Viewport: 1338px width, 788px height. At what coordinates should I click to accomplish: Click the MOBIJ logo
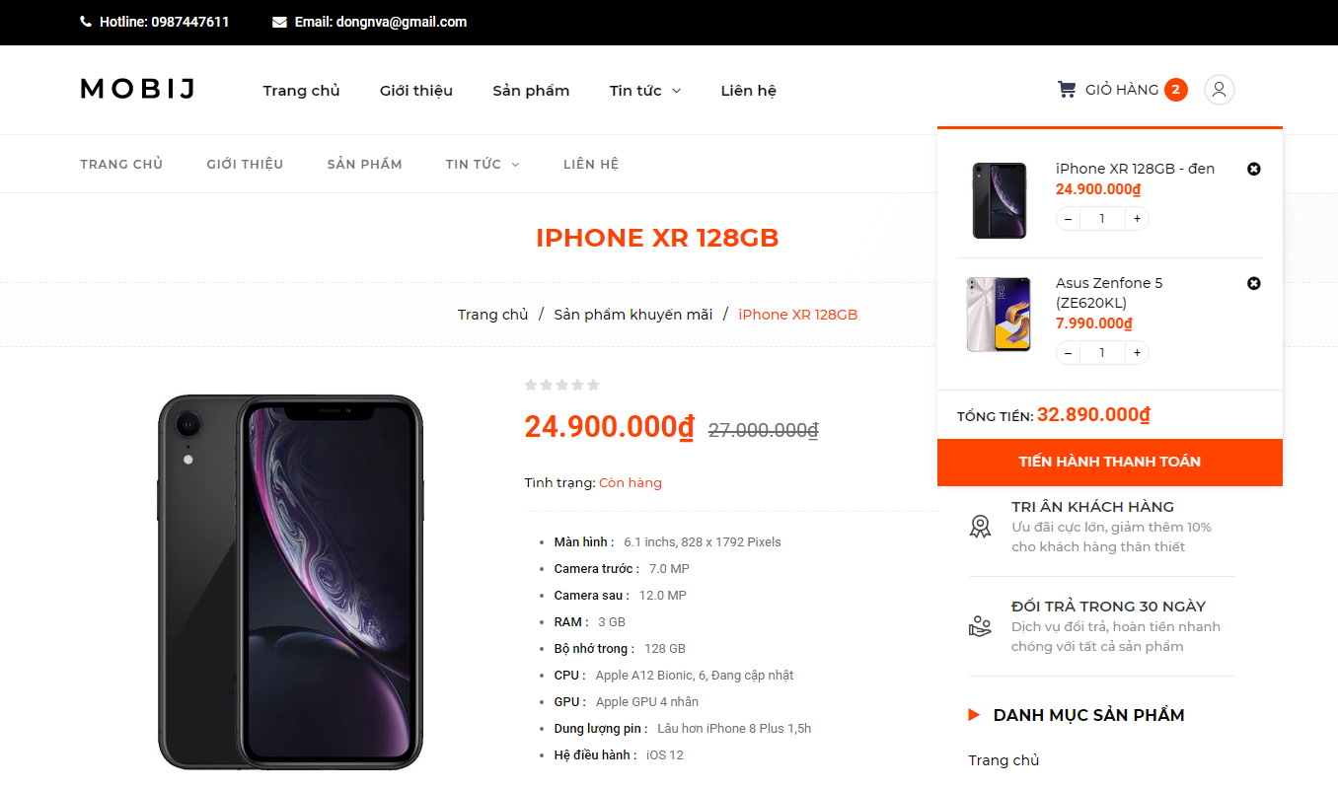[x=138, y=90]
